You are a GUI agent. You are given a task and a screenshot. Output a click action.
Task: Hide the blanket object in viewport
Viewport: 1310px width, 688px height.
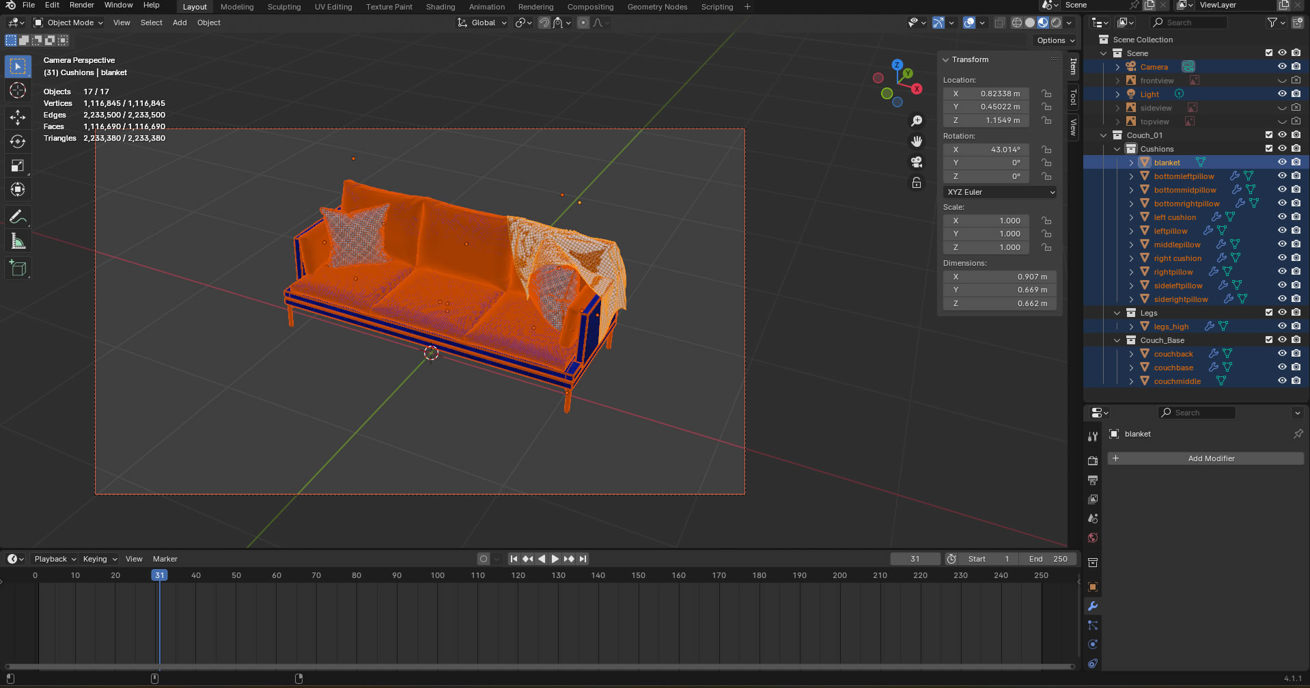point(1282,162)
